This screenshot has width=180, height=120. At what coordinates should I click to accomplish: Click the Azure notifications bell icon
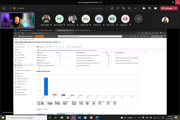[138, 36]
